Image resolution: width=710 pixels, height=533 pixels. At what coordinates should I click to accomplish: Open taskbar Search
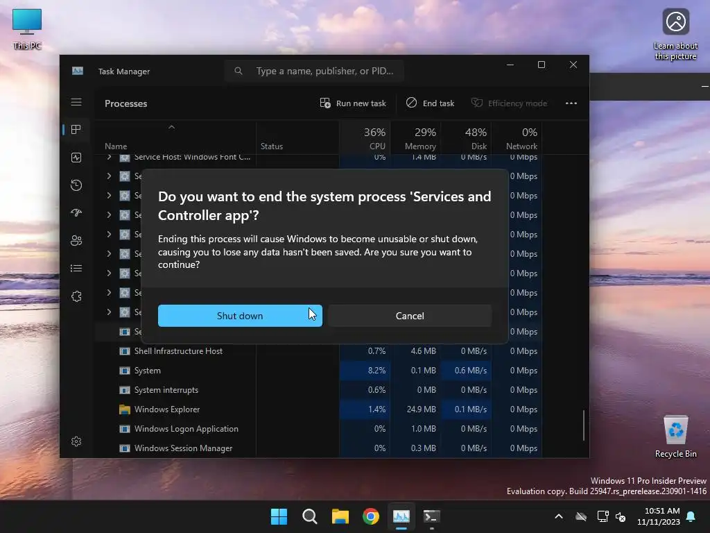pos(310,516)
